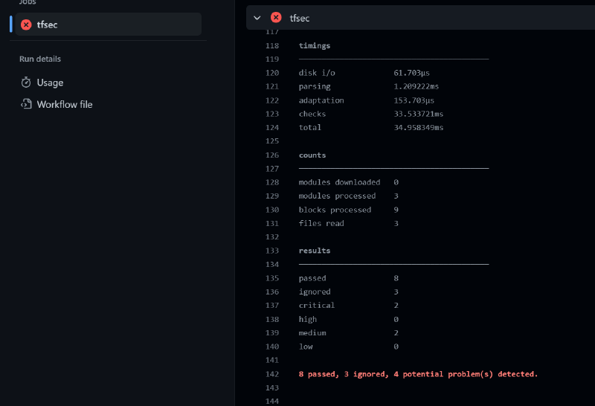Click line number 126 beside counts

[271, 155]
